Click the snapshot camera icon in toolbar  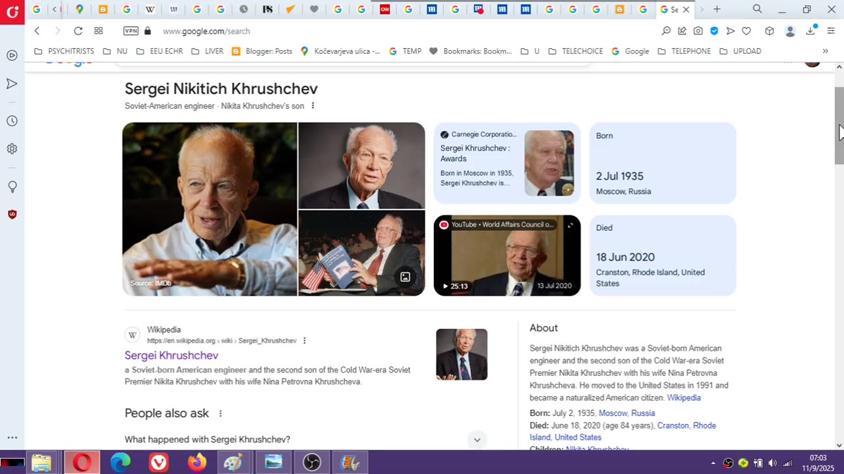(698, 31)
